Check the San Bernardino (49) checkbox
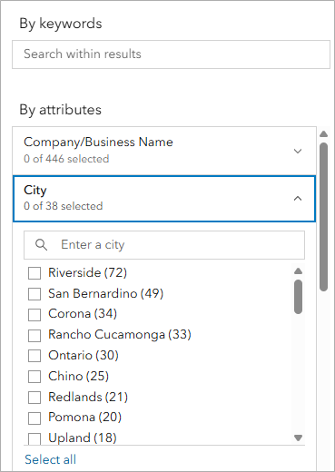Image resolution: width=335 pixels, height=472 pixels. (34, 294)
